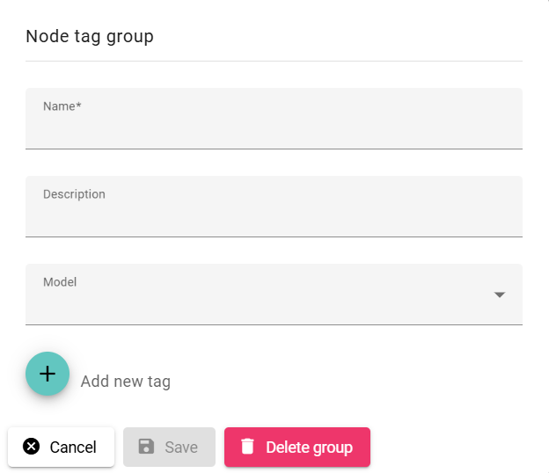Click the "Cancel" word in the button
The image size is (549, 473).
(x=73, y=448)
